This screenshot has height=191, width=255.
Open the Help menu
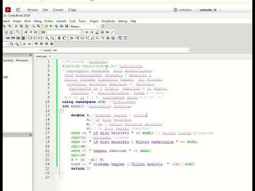pos(133,21)
